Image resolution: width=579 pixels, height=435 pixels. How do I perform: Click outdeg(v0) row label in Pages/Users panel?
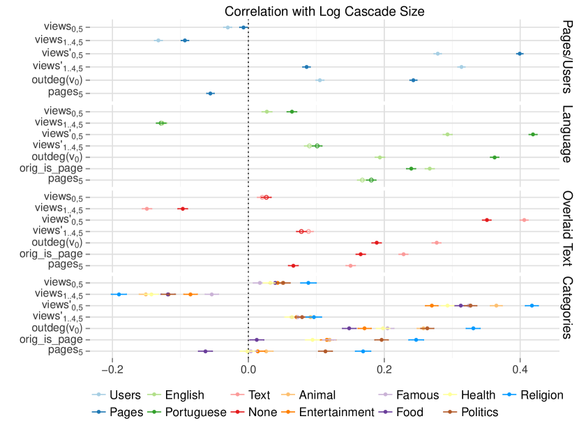pyautogui.click(x=60, y=80)
